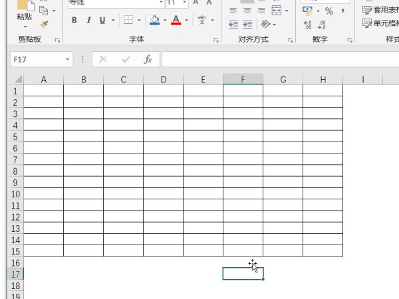Open the 对齐方式 group dialog launcher
Viewport: 399px width, 299px height.
(x=291, y=40)
